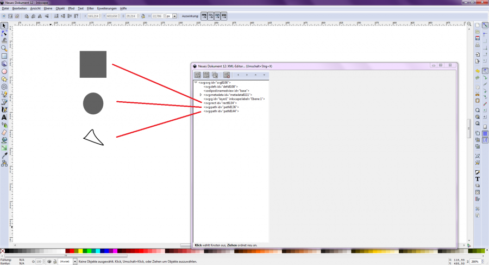Screen dimensions: 489x265
Task: Activate the Spiral tool
Action: (4, 86)
